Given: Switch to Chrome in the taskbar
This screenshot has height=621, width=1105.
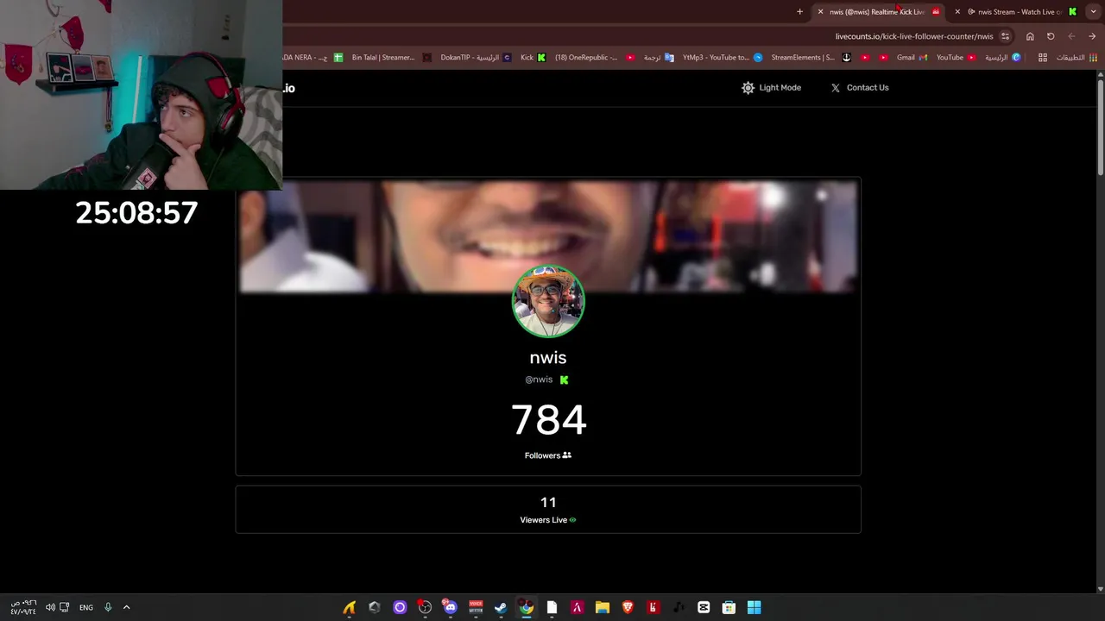Looking at the screenshot, I should point(527,607).
